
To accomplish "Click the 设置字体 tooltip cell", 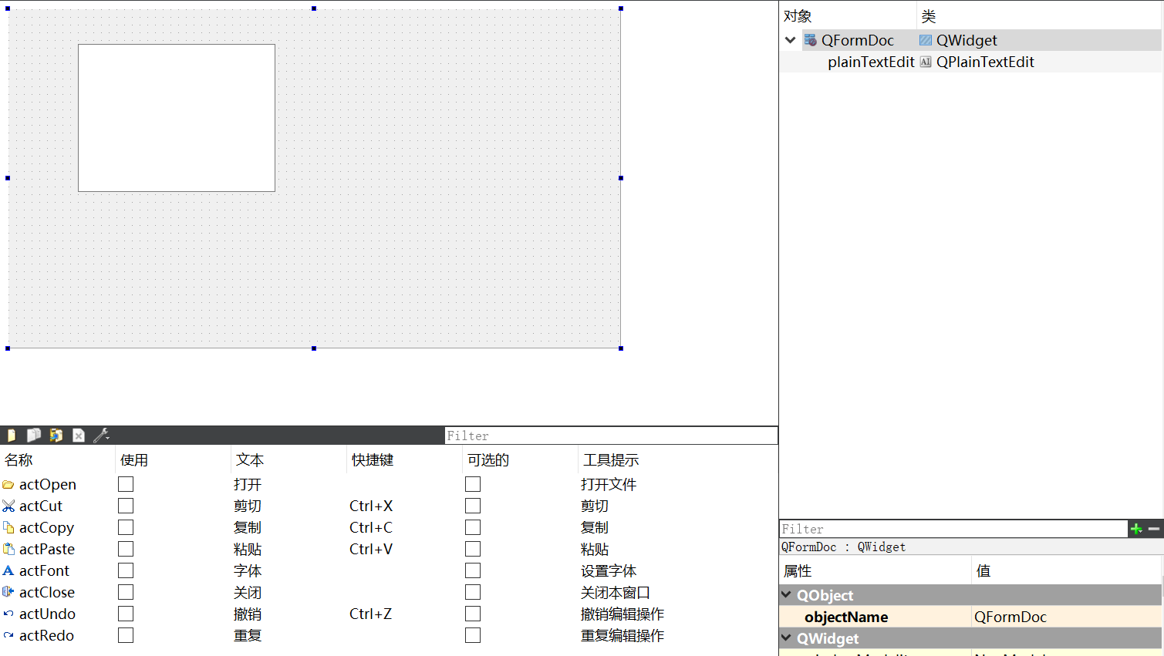I will (x=609, y=571).
